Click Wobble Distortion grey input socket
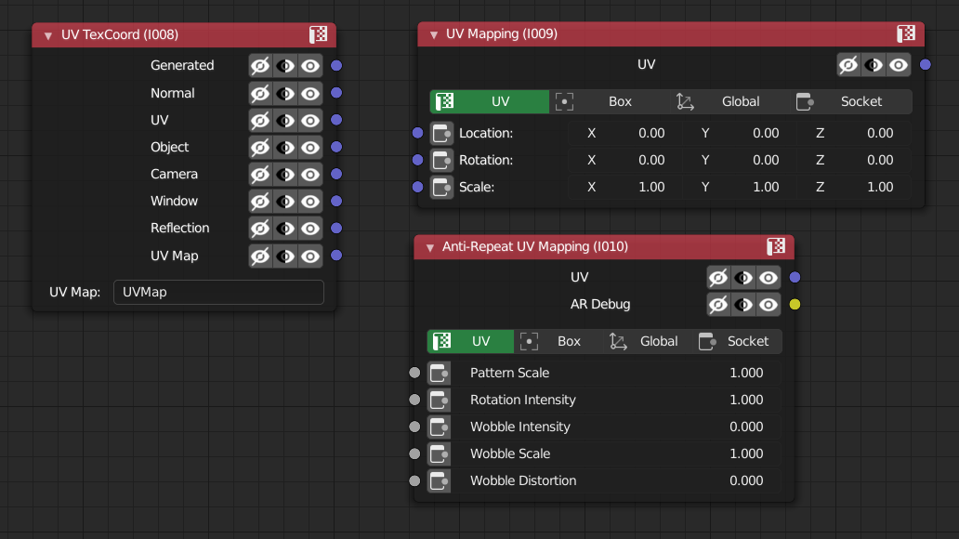Viewport: 959px width, 539px height. tap(414, 480)
